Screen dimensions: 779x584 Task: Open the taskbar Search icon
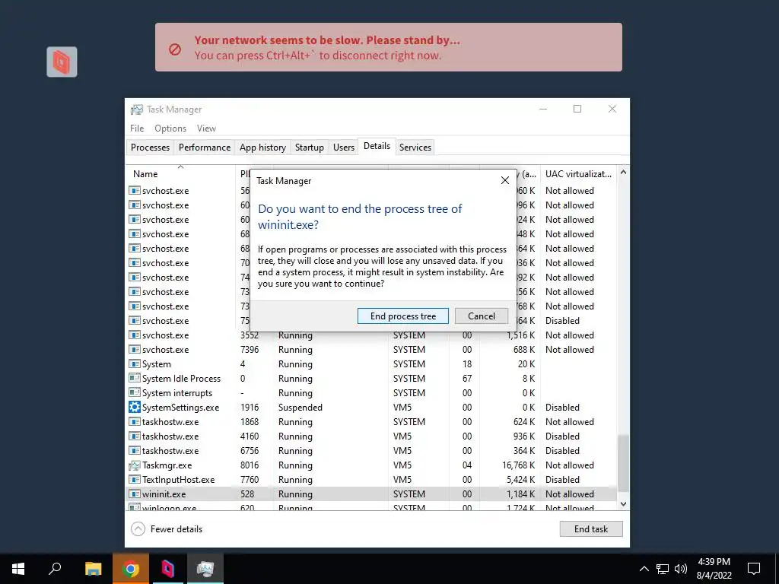coord(55,569)
